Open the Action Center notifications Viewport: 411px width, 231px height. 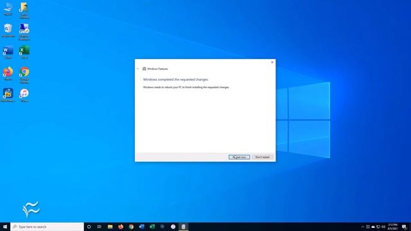click(404, 227)
